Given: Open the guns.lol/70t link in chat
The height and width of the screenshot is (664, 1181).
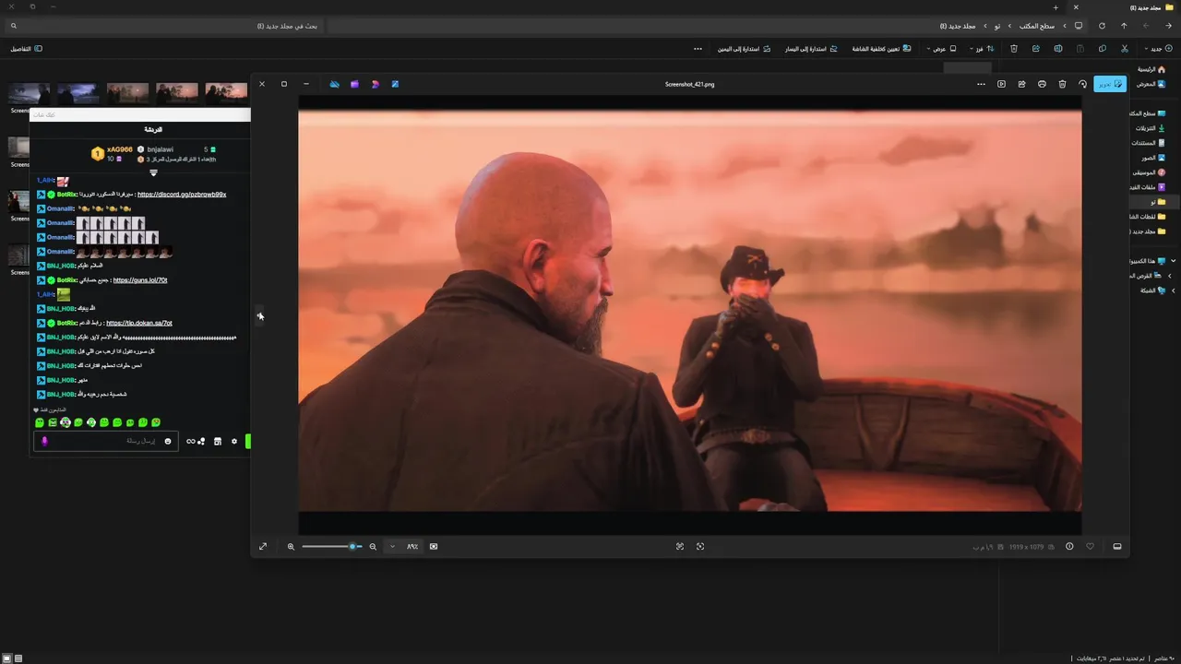Looking at the screenshot, I should click(140, 279).
